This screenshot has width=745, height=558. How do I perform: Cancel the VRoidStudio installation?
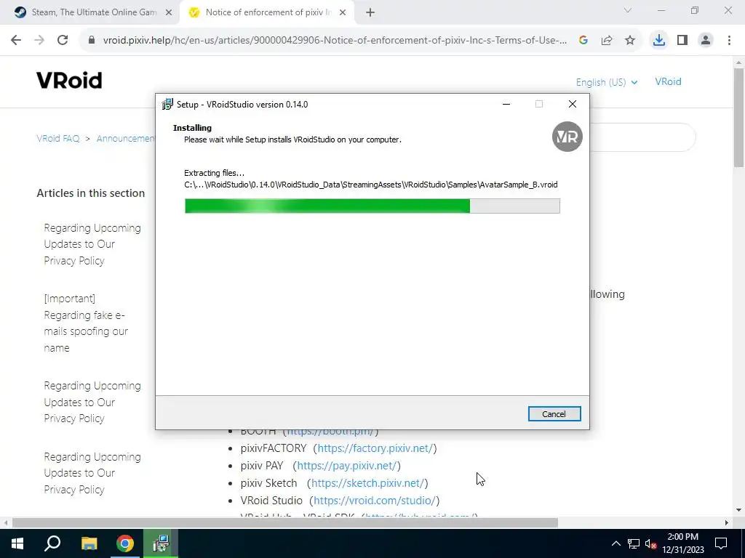554,413
